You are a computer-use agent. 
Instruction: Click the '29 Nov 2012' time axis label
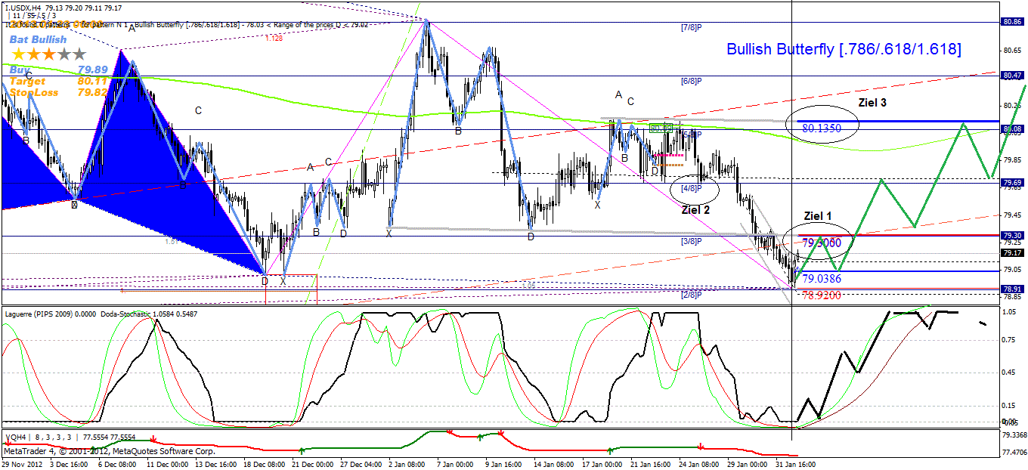pyautogui.click(x=20, y=464)
